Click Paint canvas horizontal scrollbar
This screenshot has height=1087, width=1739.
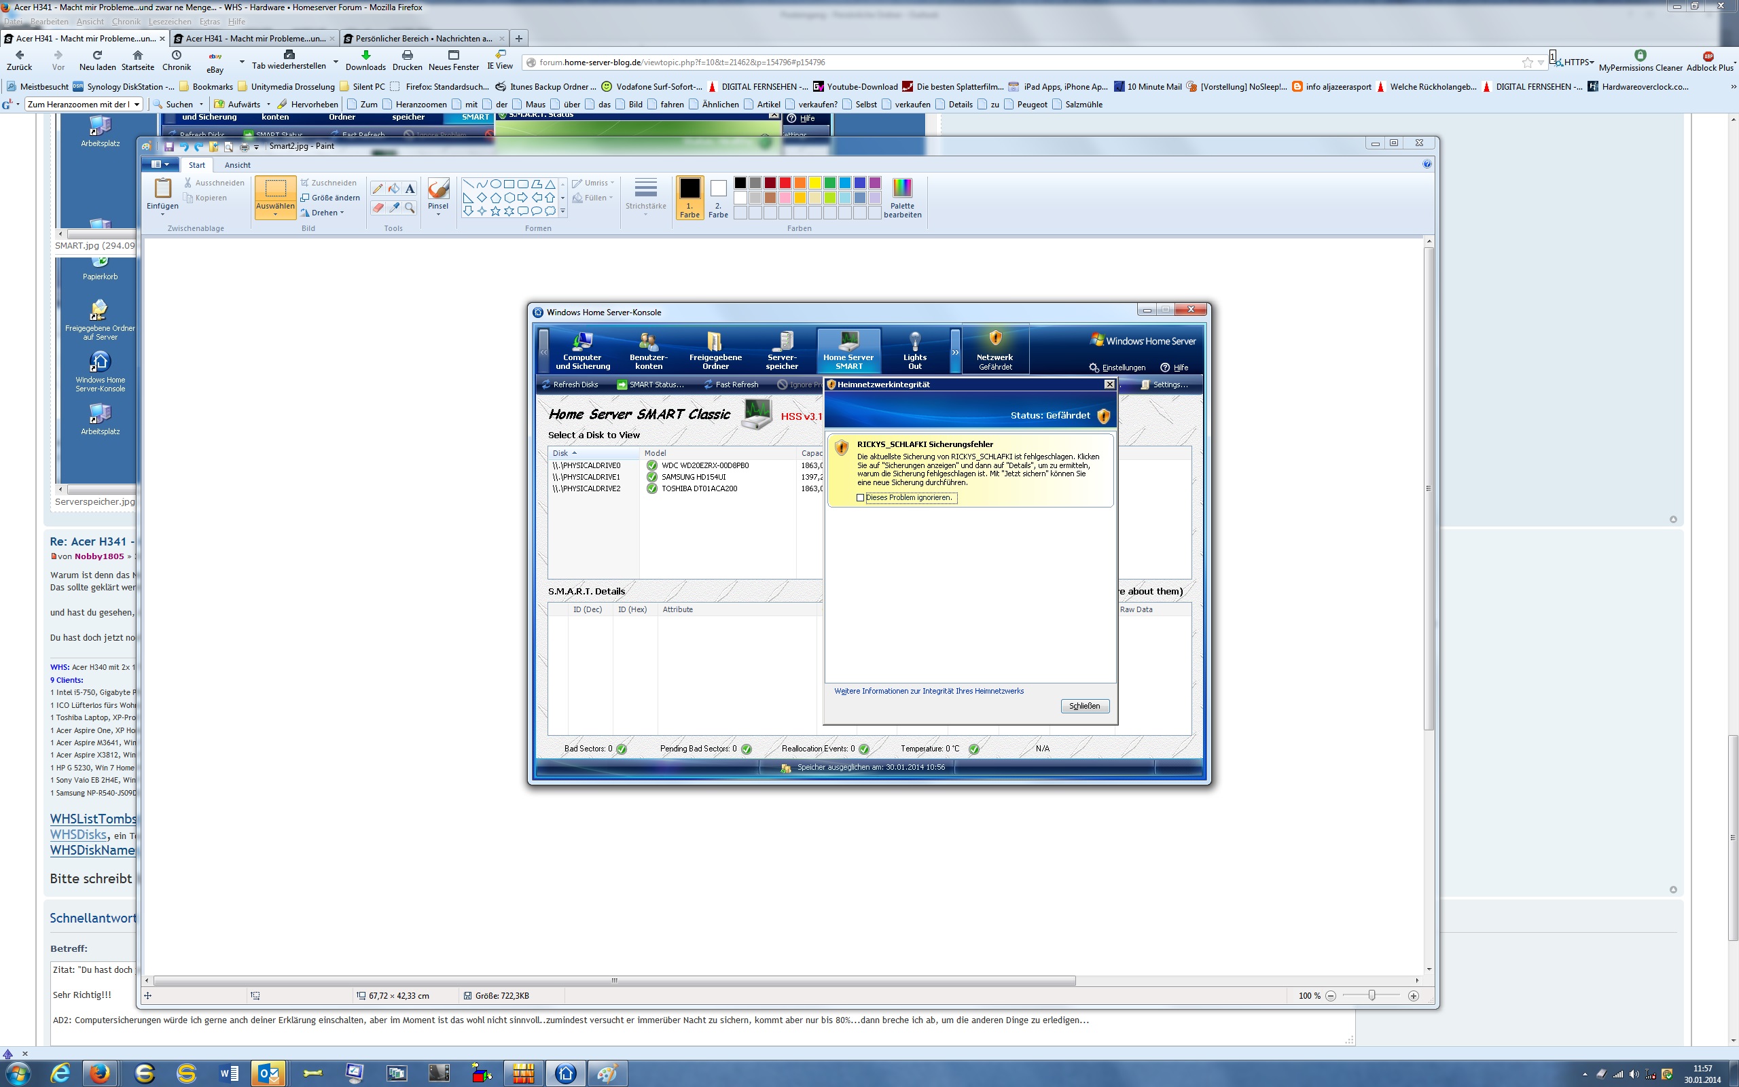[614, 980]
